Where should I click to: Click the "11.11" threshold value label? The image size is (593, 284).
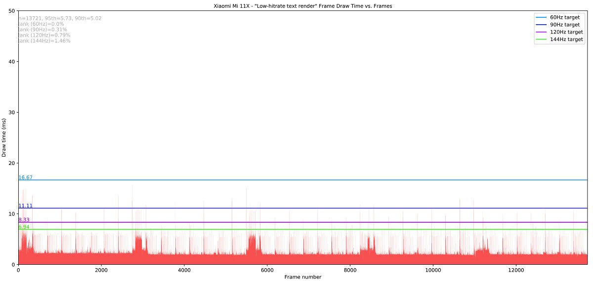(x=26, y=205)
